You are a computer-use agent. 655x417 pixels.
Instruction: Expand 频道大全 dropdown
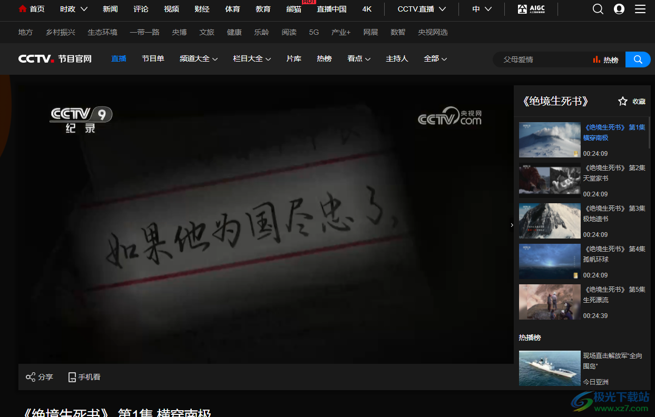pyautogui.click(x=199, y=59)
